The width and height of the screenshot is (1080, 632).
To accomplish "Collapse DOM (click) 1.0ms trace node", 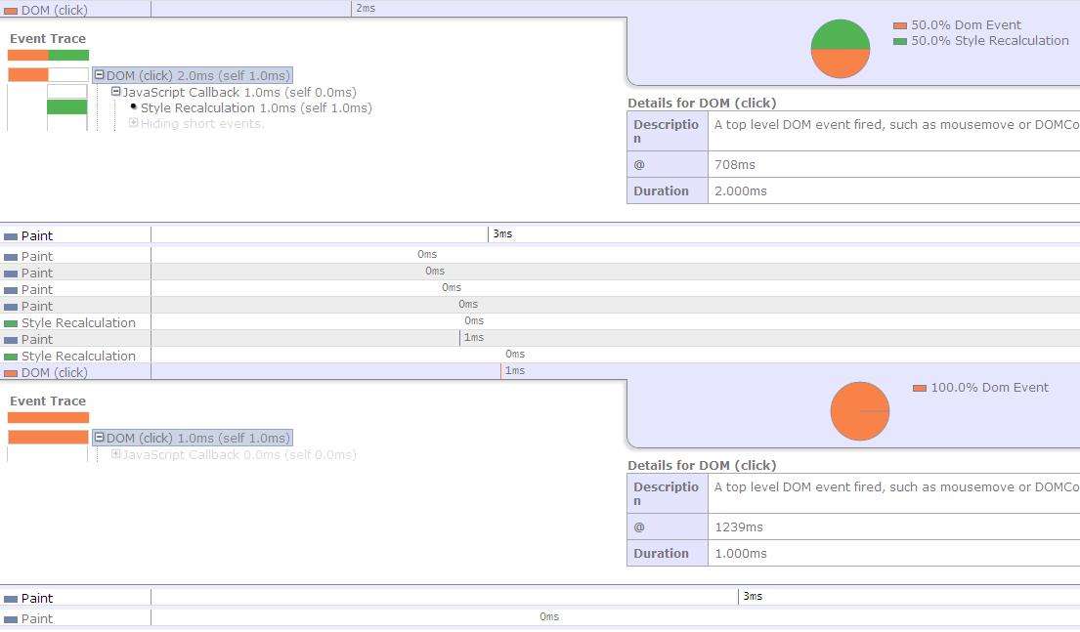I will (x=99, y=438).
